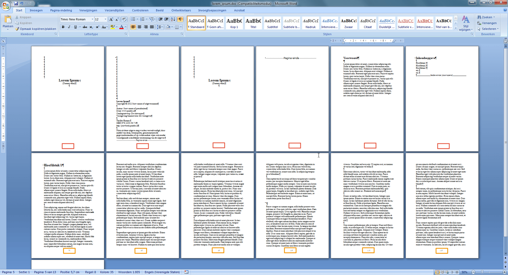The height and width of the screenshot is (275, 508).
Task: Save the document using the toolbar icon
Action: [16, 3]
